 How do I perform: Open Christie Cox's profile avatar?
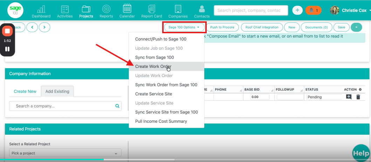pos(335,10)
